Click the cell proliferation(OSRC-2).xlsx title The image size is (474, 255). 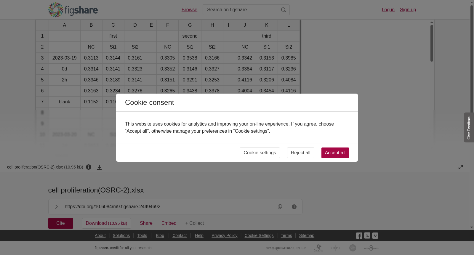point(96,190)
